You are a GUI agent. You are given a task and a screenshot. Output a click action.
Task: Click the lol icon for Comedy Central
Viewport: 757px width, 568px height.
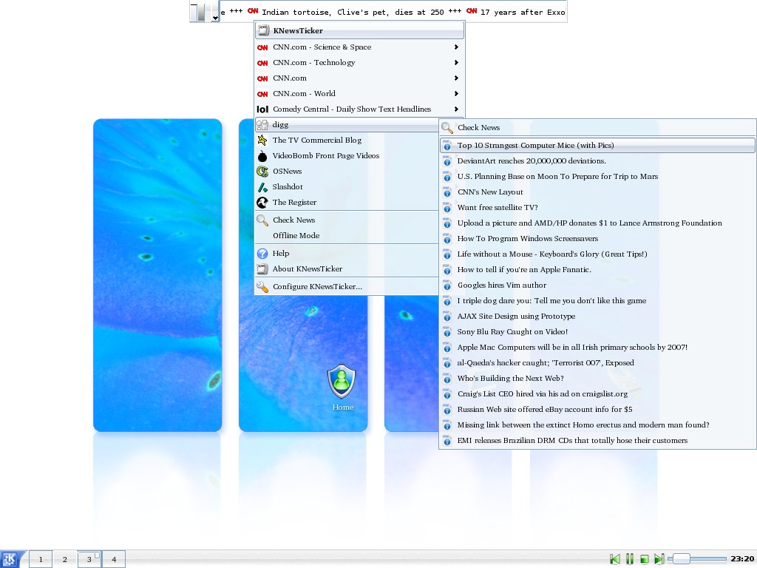coord(262,109)
